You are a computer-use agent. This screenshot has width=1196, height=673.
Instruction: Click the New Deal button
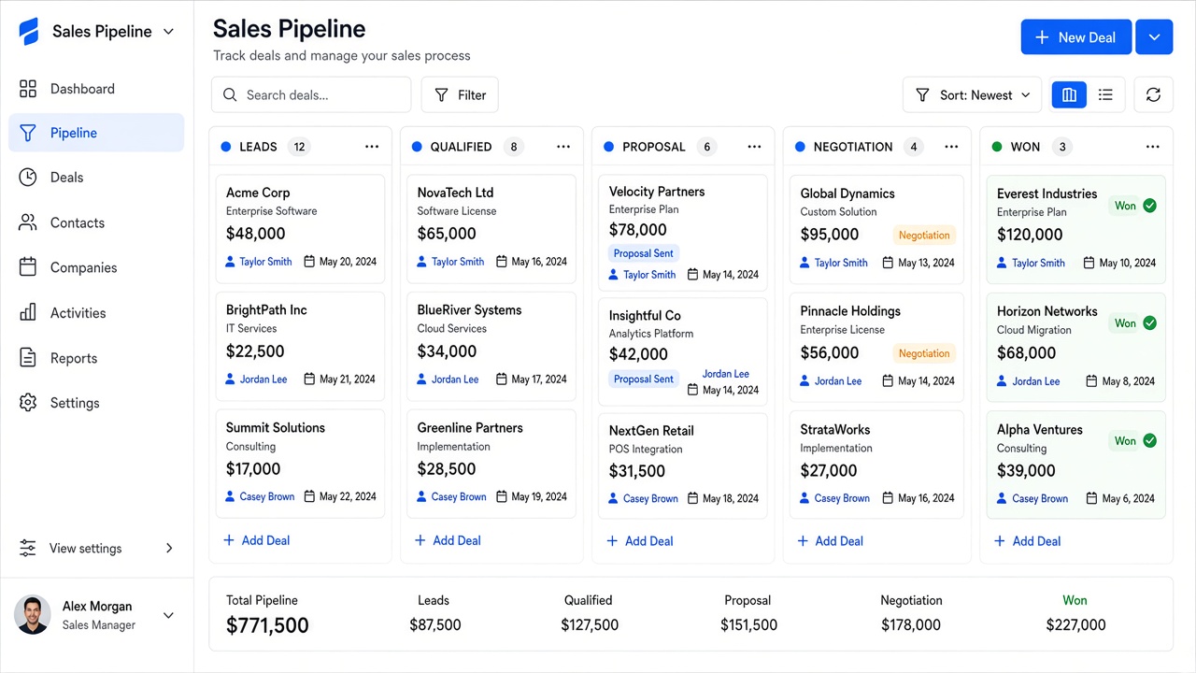tap(1076, 37)
